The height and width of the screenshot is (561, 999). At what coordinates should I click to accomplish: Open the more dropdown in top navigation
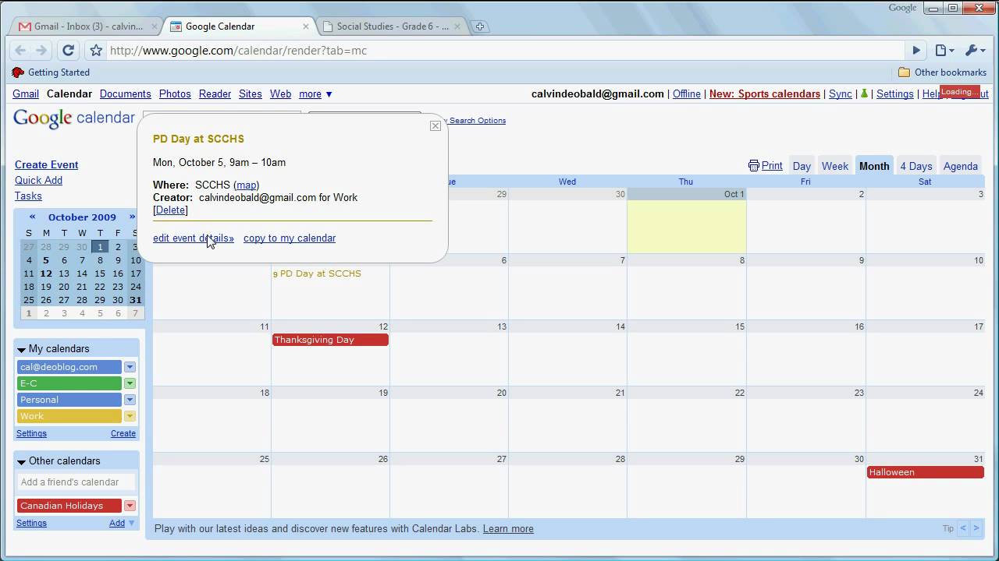(315, 93)
